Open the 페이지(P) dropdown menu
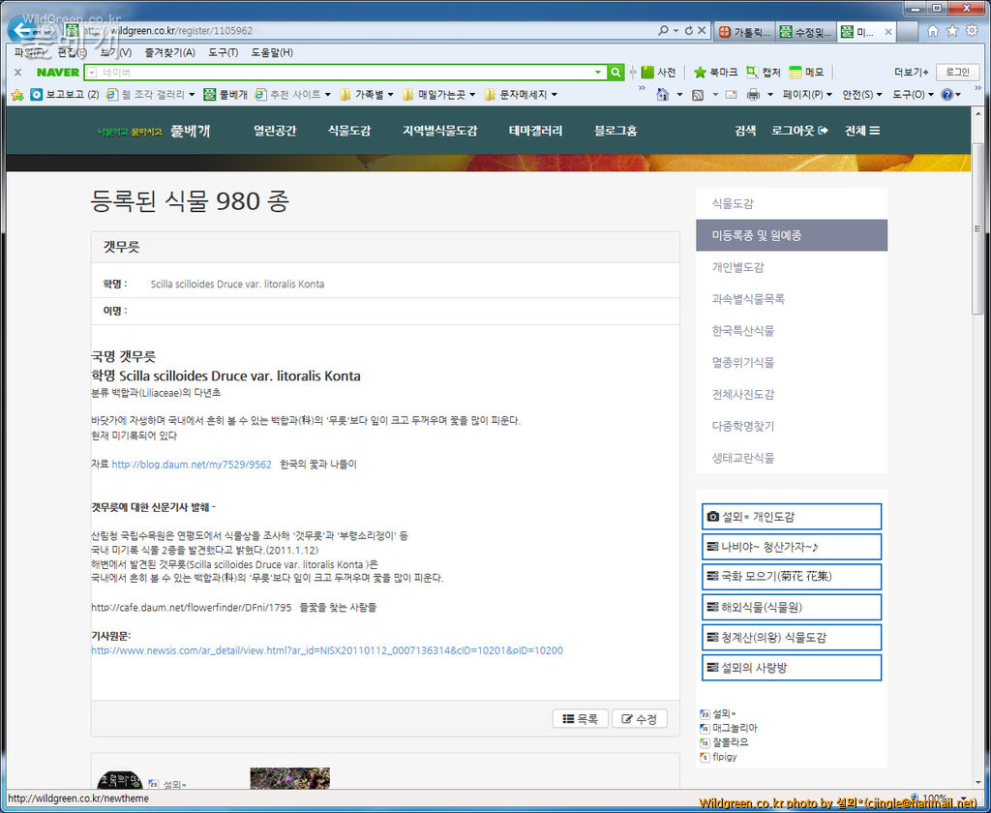991x813 pixels. click(x=804, y=94)
